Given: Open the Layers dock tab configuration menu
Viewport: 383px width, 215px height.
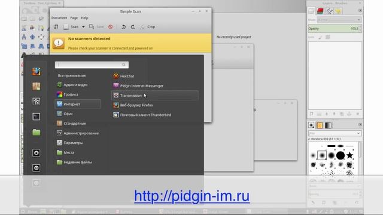Looking at the screenshot, I should [x=360, y=11].
